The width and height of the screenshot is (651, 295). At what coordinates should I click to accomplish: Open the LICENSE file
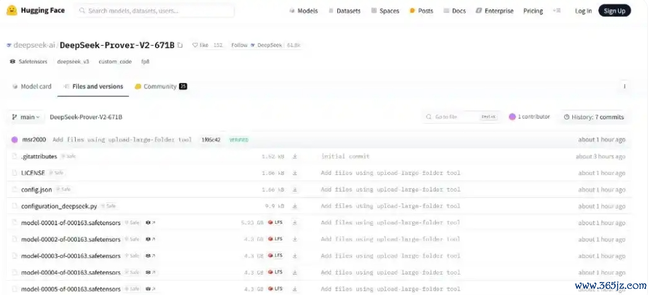33,173
